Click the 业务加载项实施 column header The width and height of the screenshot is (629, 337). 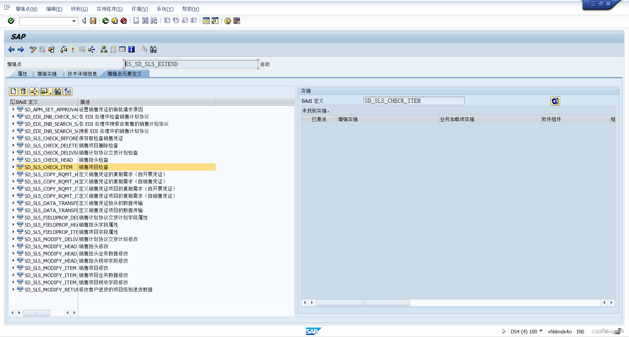pos(490,119)
